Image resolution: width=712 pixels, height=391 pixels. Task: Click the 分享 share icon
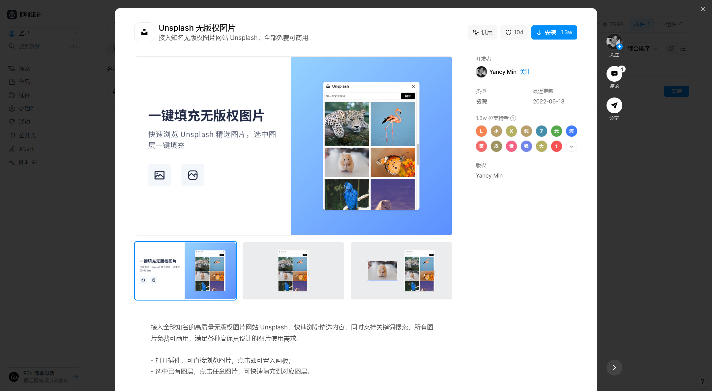(x=614, y=106)
